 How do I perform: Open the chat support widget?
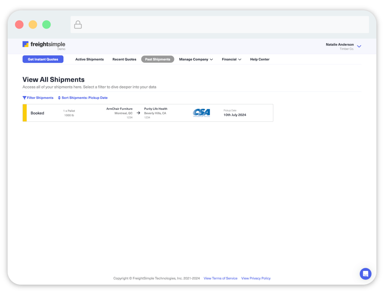point(365,274)
